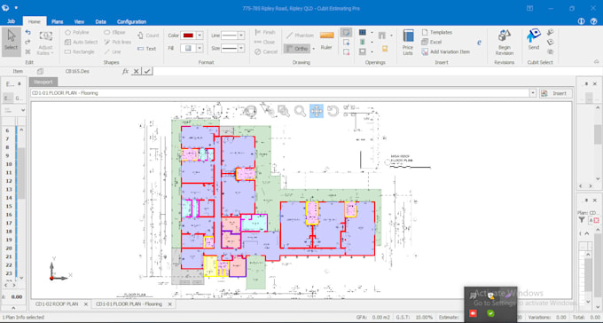The height and width of the screenshot is (323, 603).
Task: Close the CD1-01 FLOOR PLAN - Flooring tab
Action: [x=169, y=304]
